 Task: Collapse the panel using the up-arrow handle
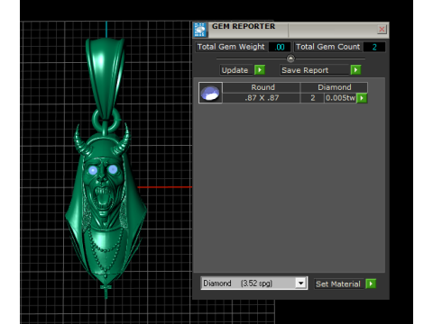(x=290, y=58)
